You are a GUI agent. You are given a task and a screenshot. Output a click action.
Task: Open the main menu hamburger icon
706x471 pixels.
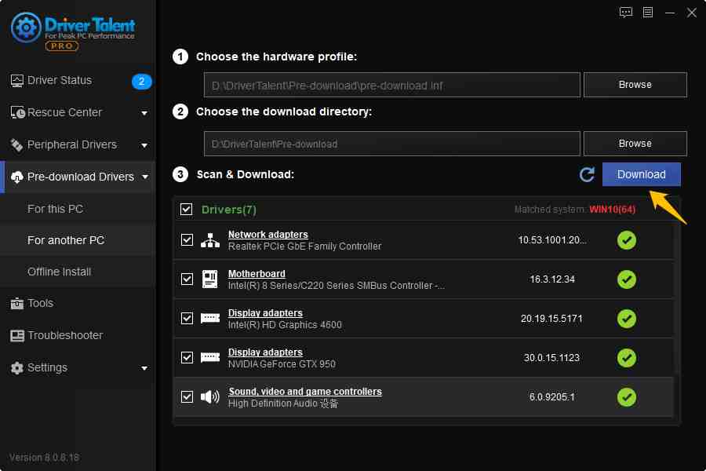[648, 13]
